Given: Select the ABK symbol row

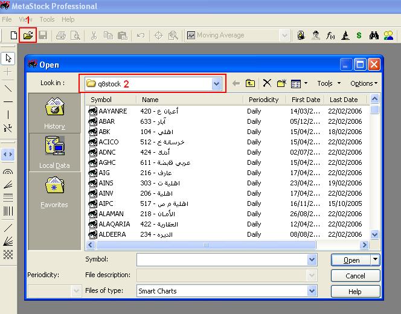Looking at the screenshot, I should (228, 132).
